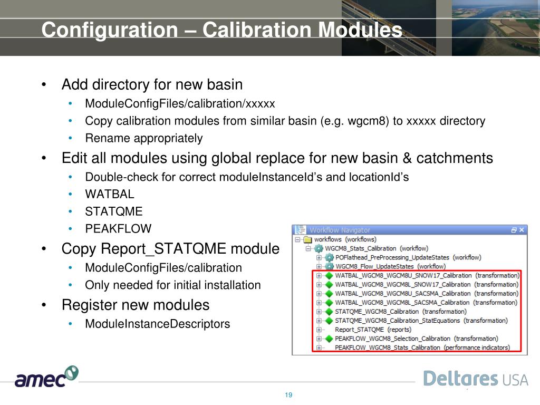Viewport: 540px width, 405px height.
Task: Click green diamond beside PEAKFLOW_WGCM8_Selection_Calibration
Action: [329, 339]
